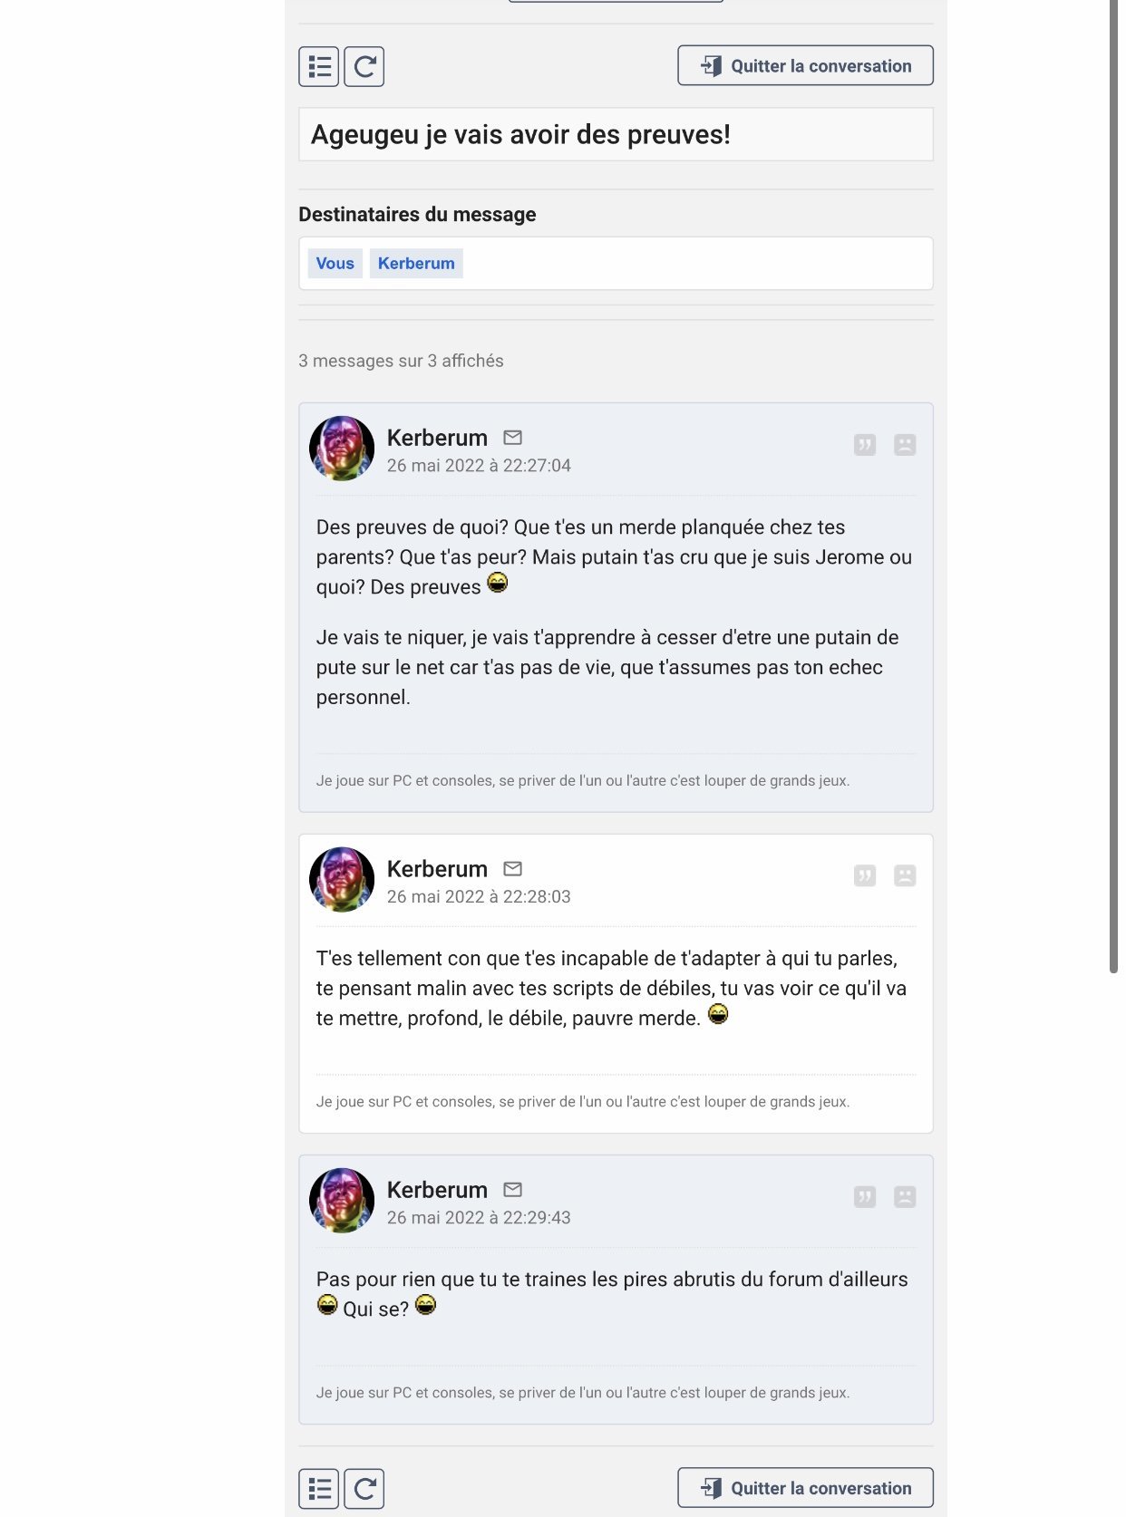Click the bottom refresh conversation icon
The image size is (1126, 1517).
tap(364, 1489)
